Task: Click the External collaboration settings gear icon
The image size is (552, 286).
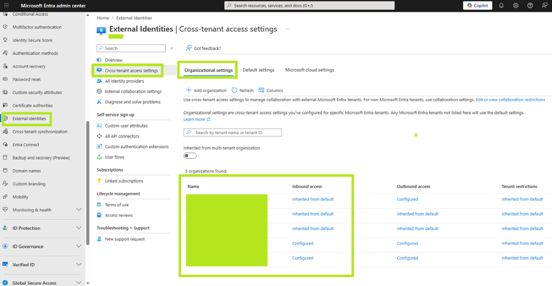Action: [99, 91]
